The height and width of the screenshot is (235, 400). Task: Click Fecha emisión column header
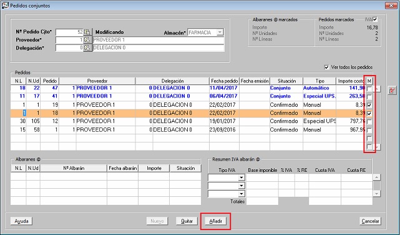click(x=255, y=81)
